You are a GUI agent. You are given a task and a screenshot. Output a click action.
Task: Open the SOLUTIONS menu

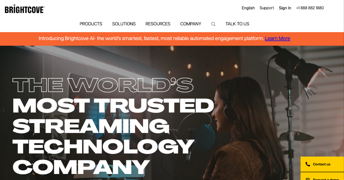click(x=124, y=24)
